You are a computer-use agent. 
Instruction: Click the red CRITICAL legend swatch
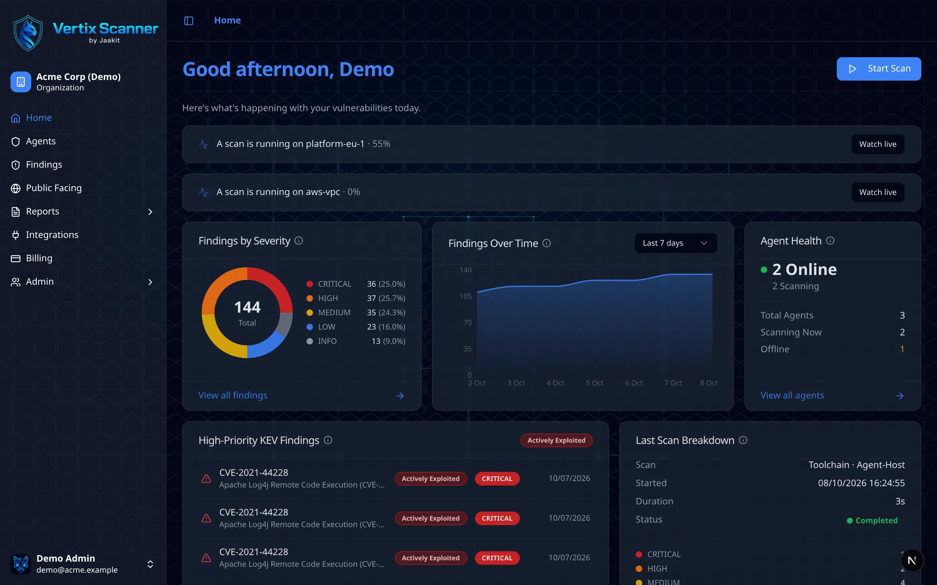pos(309,284)
